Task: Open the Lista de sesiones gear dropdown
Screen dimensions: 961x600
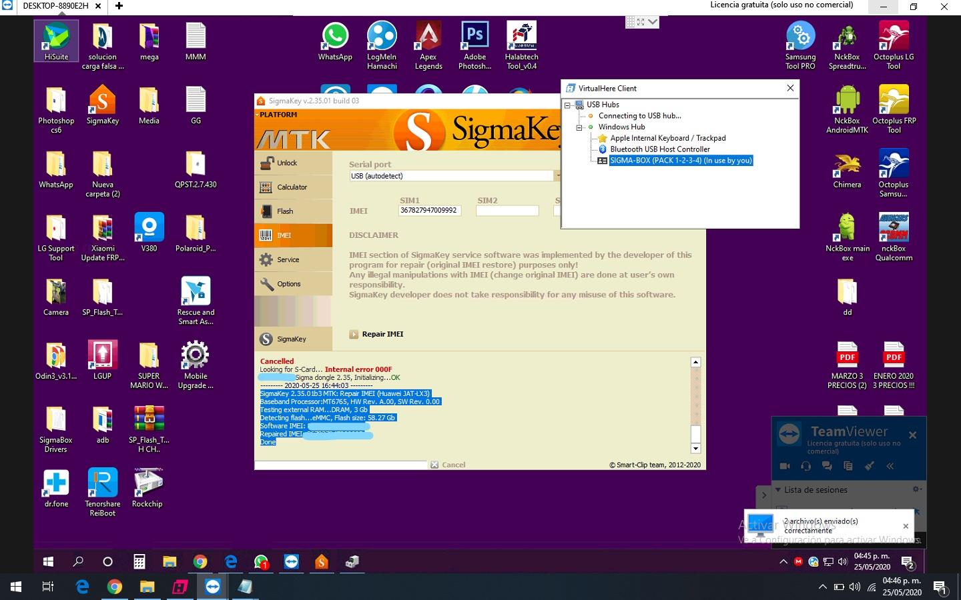Action: pyautogui.click(x=918, y=489)
